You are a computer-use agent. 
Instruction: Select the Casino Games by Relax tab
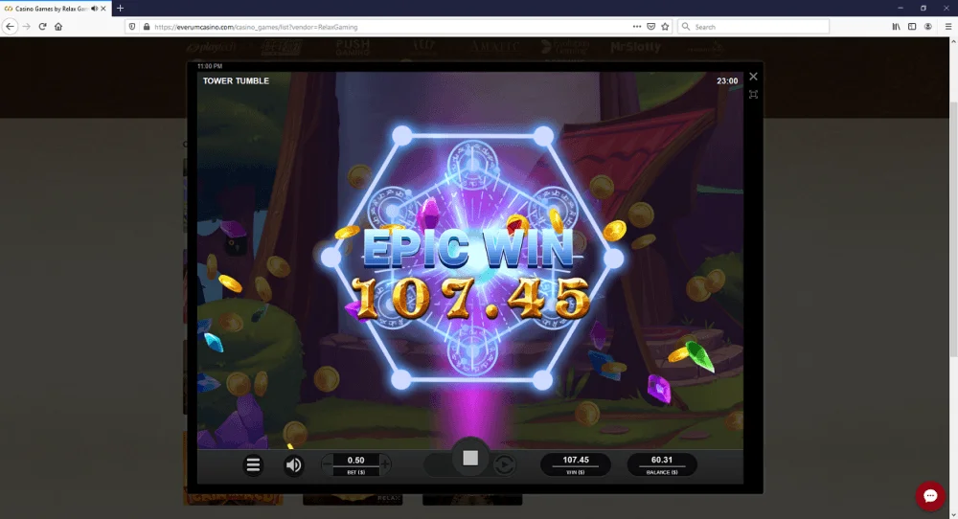coord(56,9)
